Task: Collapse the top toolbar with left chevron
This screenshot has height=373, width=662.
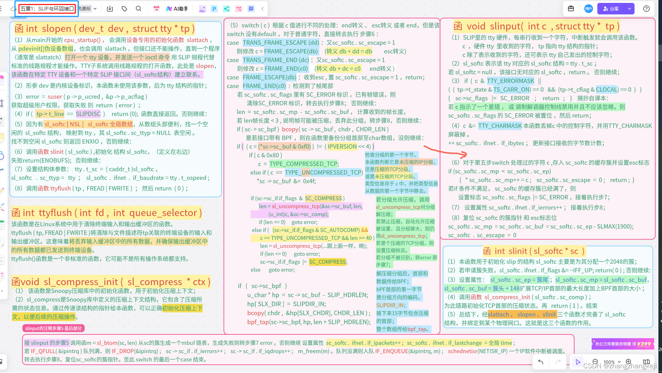Action: pyautogui.click(x=262, y=9)
